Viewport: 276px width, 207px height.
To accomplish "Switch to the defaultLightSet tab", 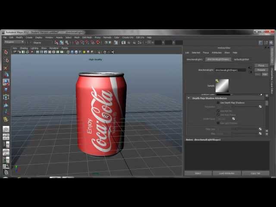I will click(x=241, y=60).
